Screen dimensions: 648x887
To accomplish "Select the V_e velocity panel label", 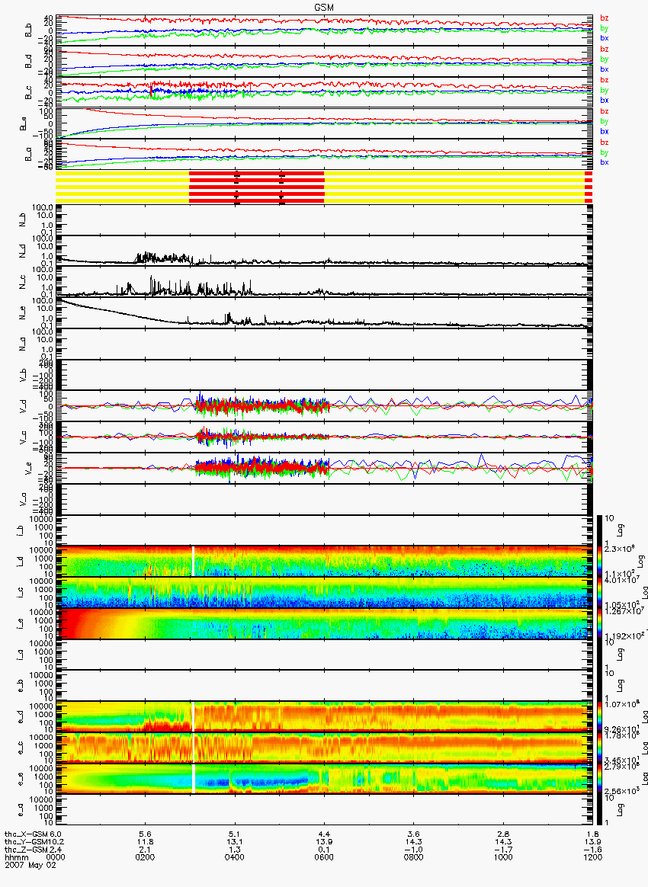I will 28,469.
